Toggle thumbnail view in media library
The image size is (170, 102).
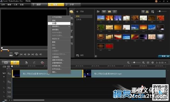click(x=147, y=12)
